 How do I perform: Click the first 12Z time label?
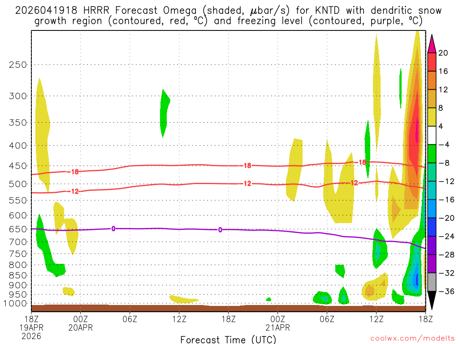tap(179, 319)
